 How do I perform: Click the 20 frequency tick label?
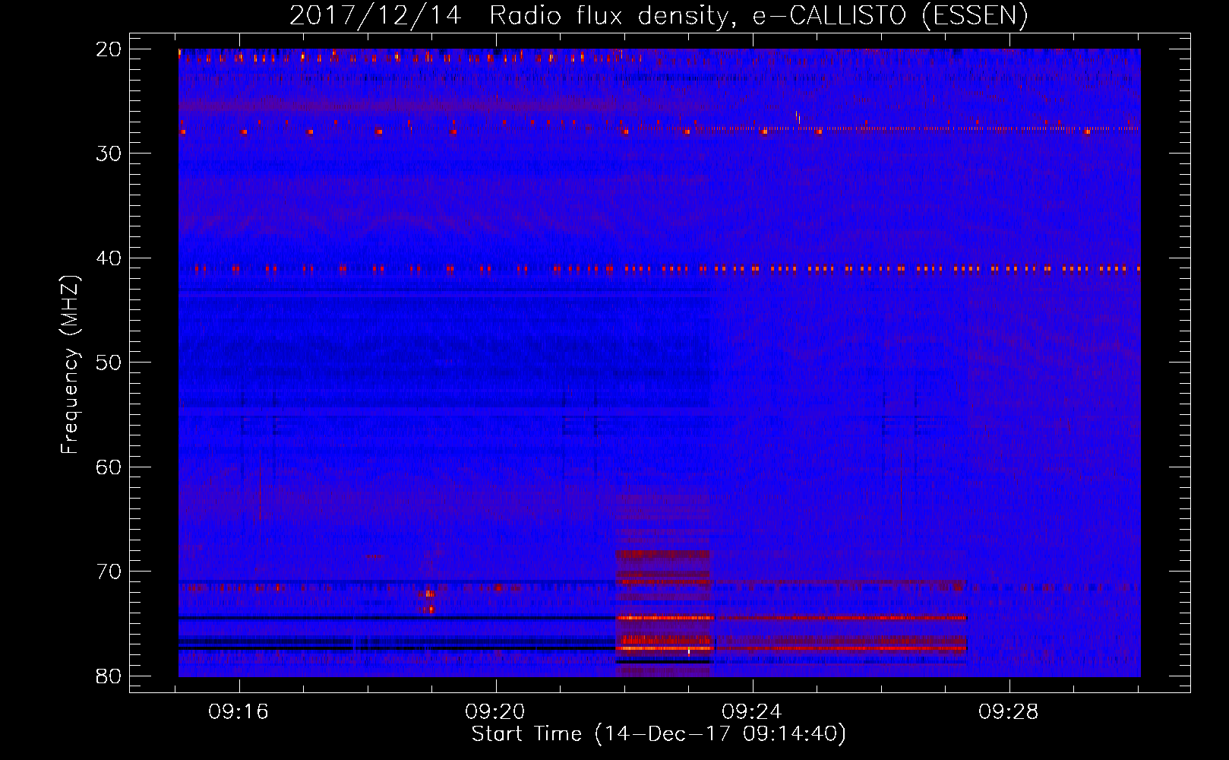(109, 49)
